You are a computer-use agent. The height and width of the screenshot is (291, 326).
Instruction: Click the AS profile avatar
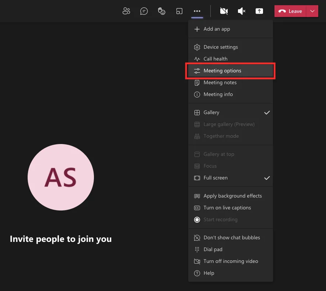(61, 177)
